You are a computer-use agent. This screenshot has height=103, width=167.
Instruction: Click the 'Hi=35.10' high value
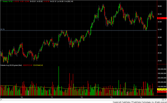[x=53, y=2]
